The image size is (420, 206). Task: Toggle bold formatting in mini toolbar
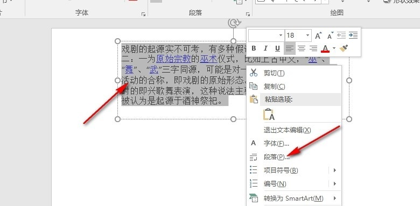tap(254, 48)
